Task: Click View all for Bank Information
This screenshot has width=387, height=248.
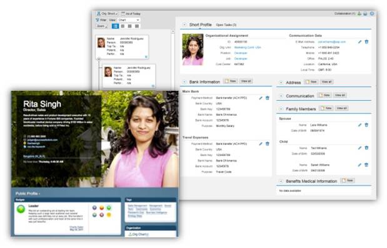Action: click(246, 81)
